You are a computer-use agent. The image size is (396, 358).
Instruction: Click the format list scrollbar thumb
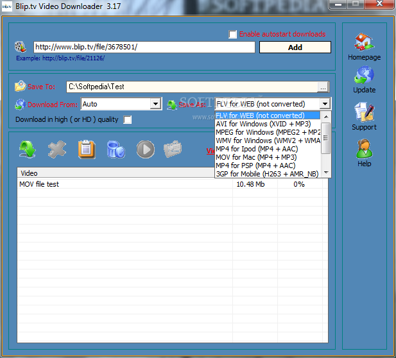326,138
